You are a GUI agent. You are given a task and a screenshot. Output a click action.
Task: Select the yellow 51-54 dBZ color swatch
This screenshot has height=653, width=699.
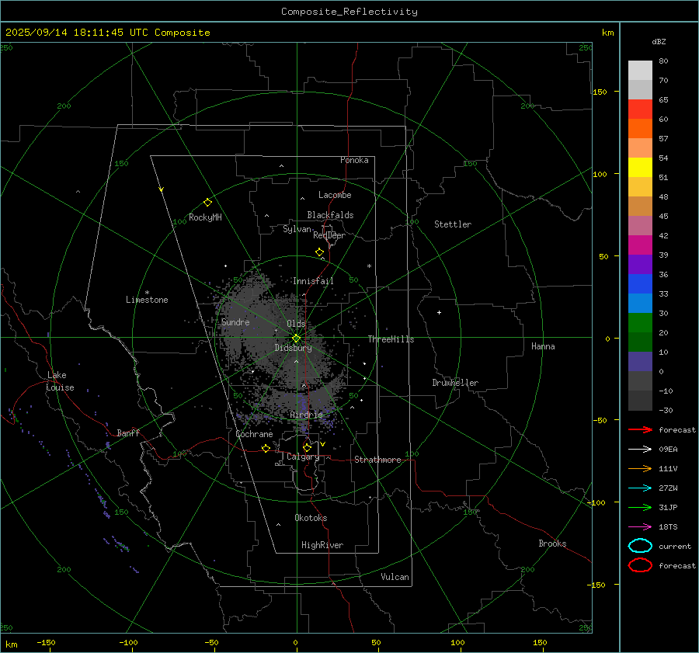click(640, 168)
